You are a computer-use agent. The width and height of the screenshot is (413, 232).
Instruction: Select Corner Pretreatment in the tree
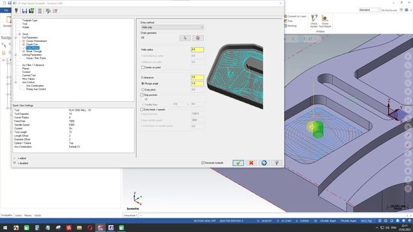pyautogui.click(x=36, y=41)
